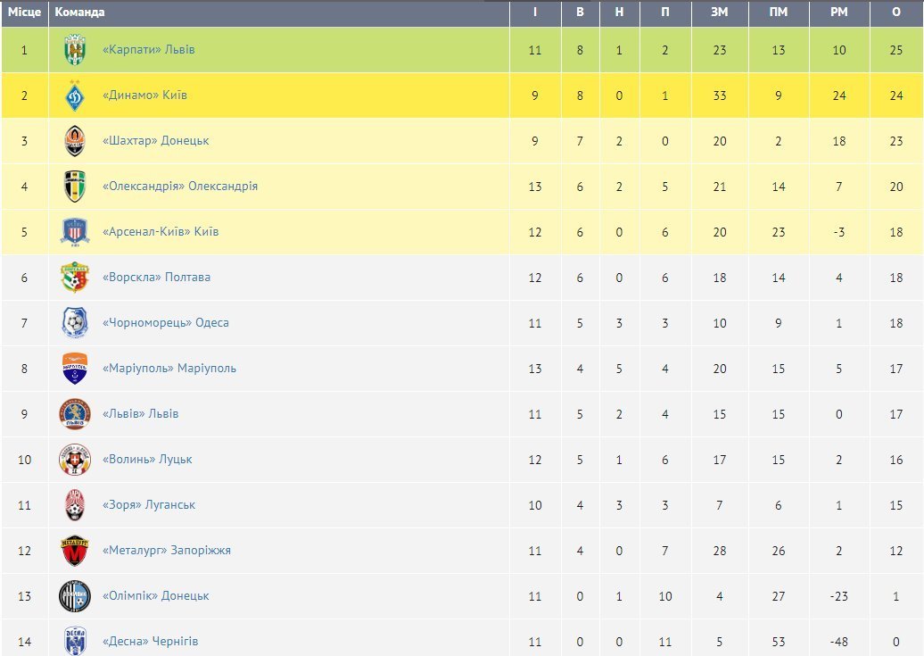This screenshot has width=924, height=656.
Task: Click the Shakhtar Donetsk club emblem
Action: click(x=75, y=141)
